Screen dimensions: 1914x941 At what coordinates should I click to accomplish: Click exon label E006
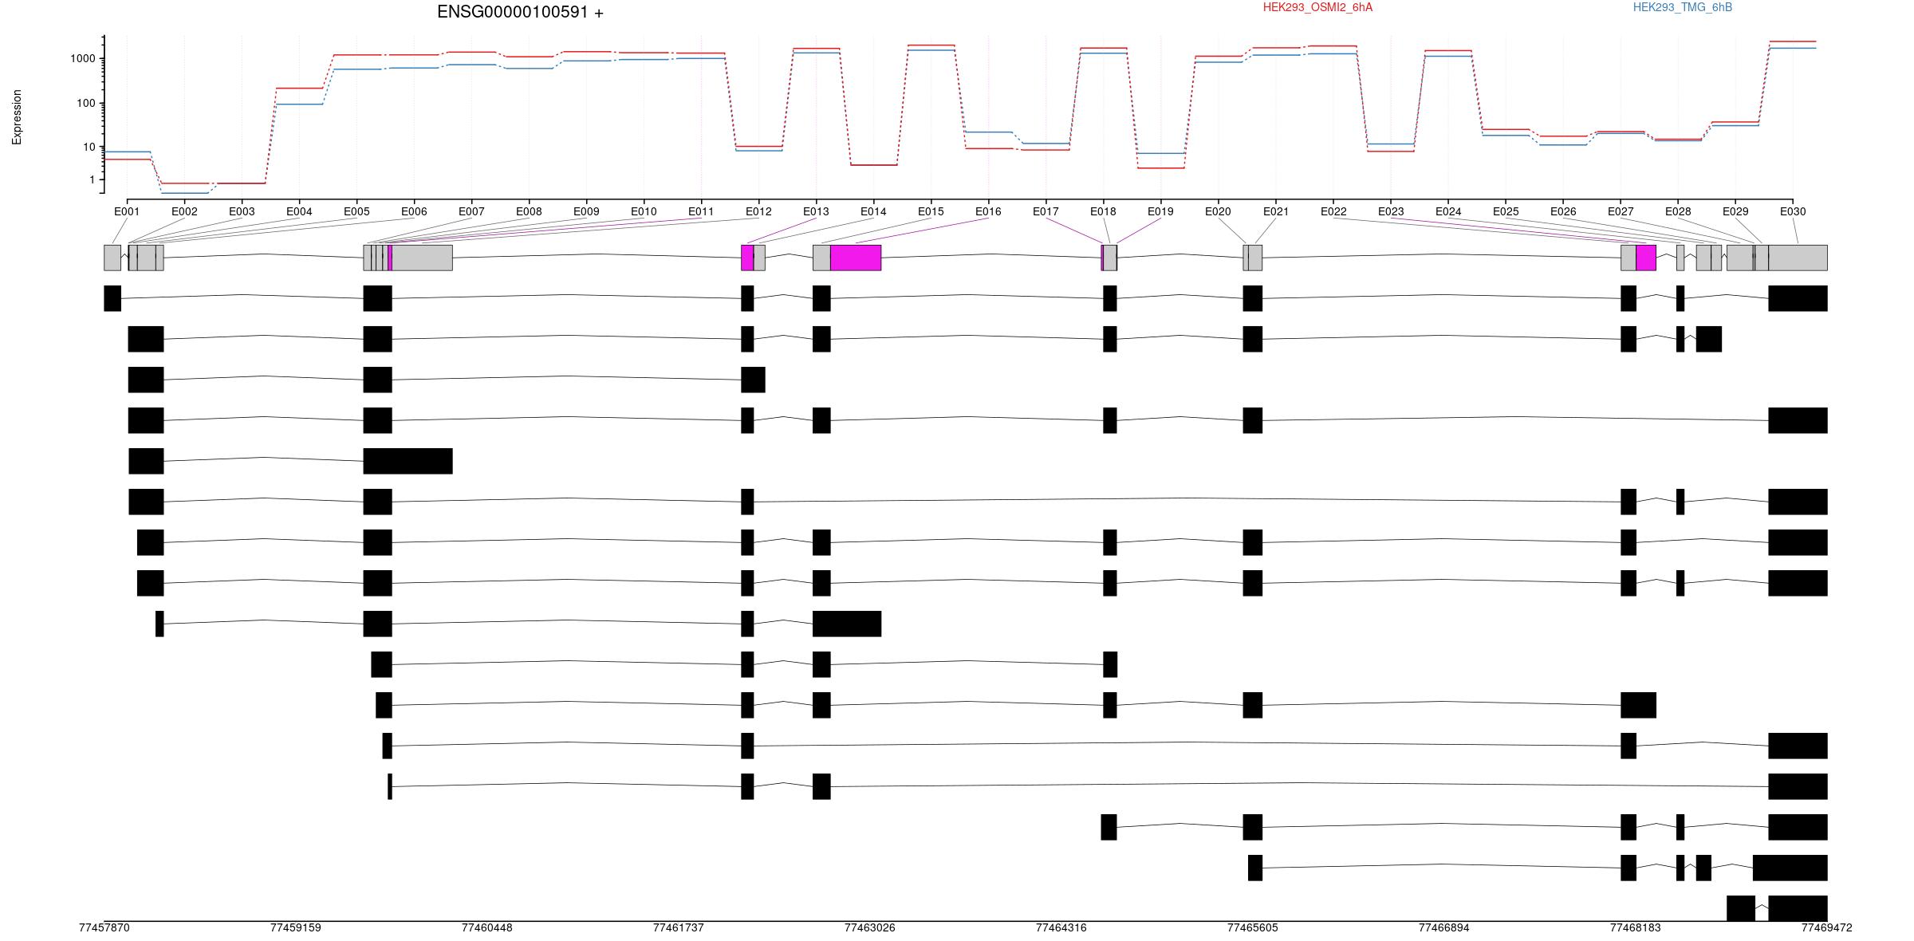[414, 211]
